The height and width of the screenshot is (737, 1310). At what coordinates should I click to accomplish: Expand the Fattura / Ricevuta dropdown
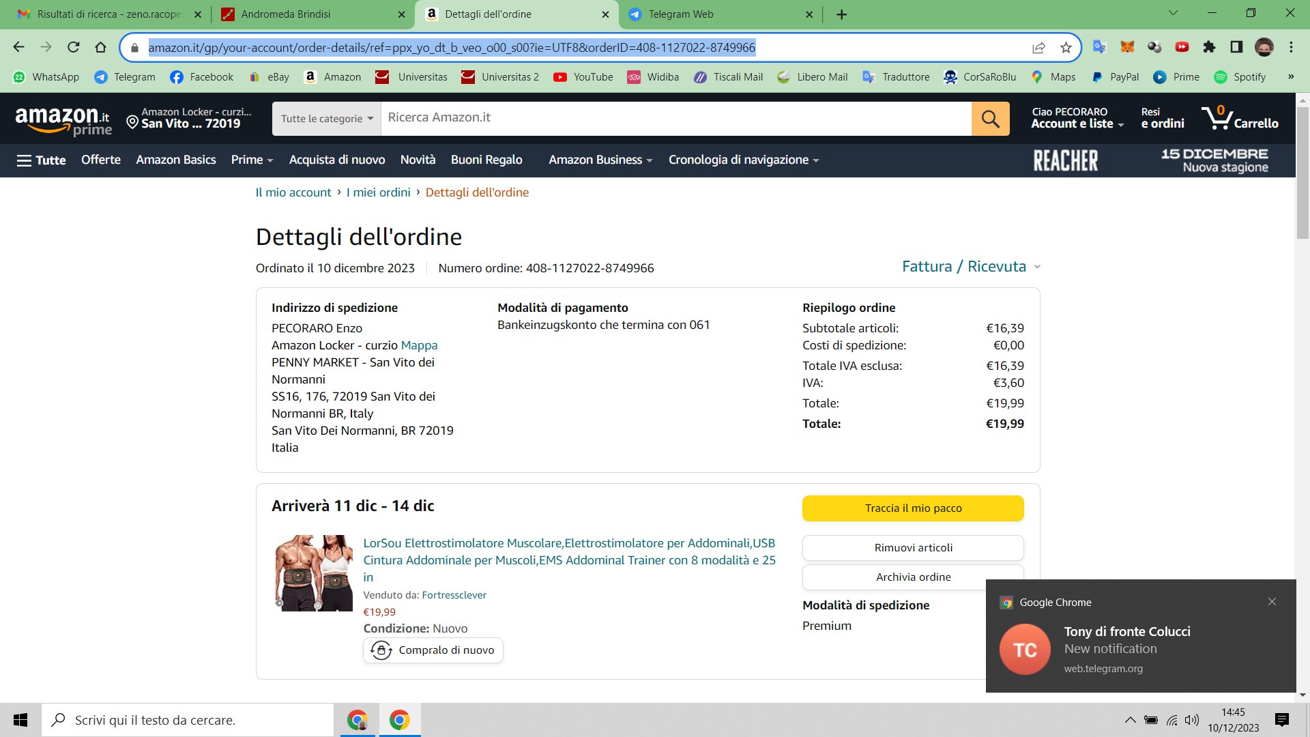(970, 267)
